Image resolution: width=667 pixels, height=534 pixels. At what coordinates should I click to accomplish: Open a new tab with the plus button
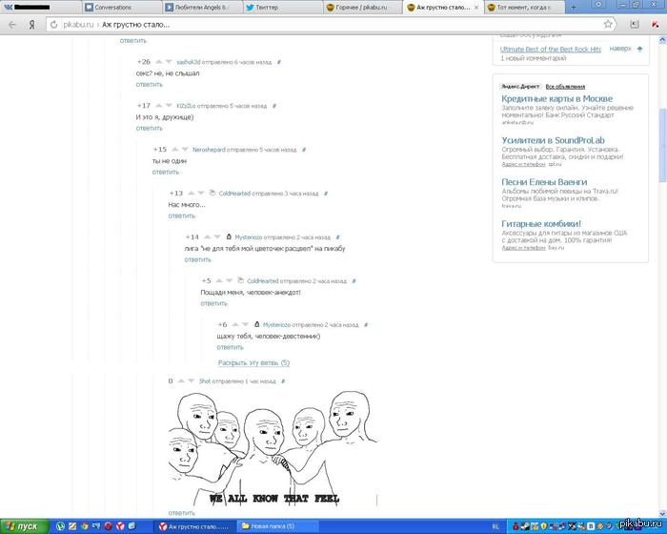[574, 8]
